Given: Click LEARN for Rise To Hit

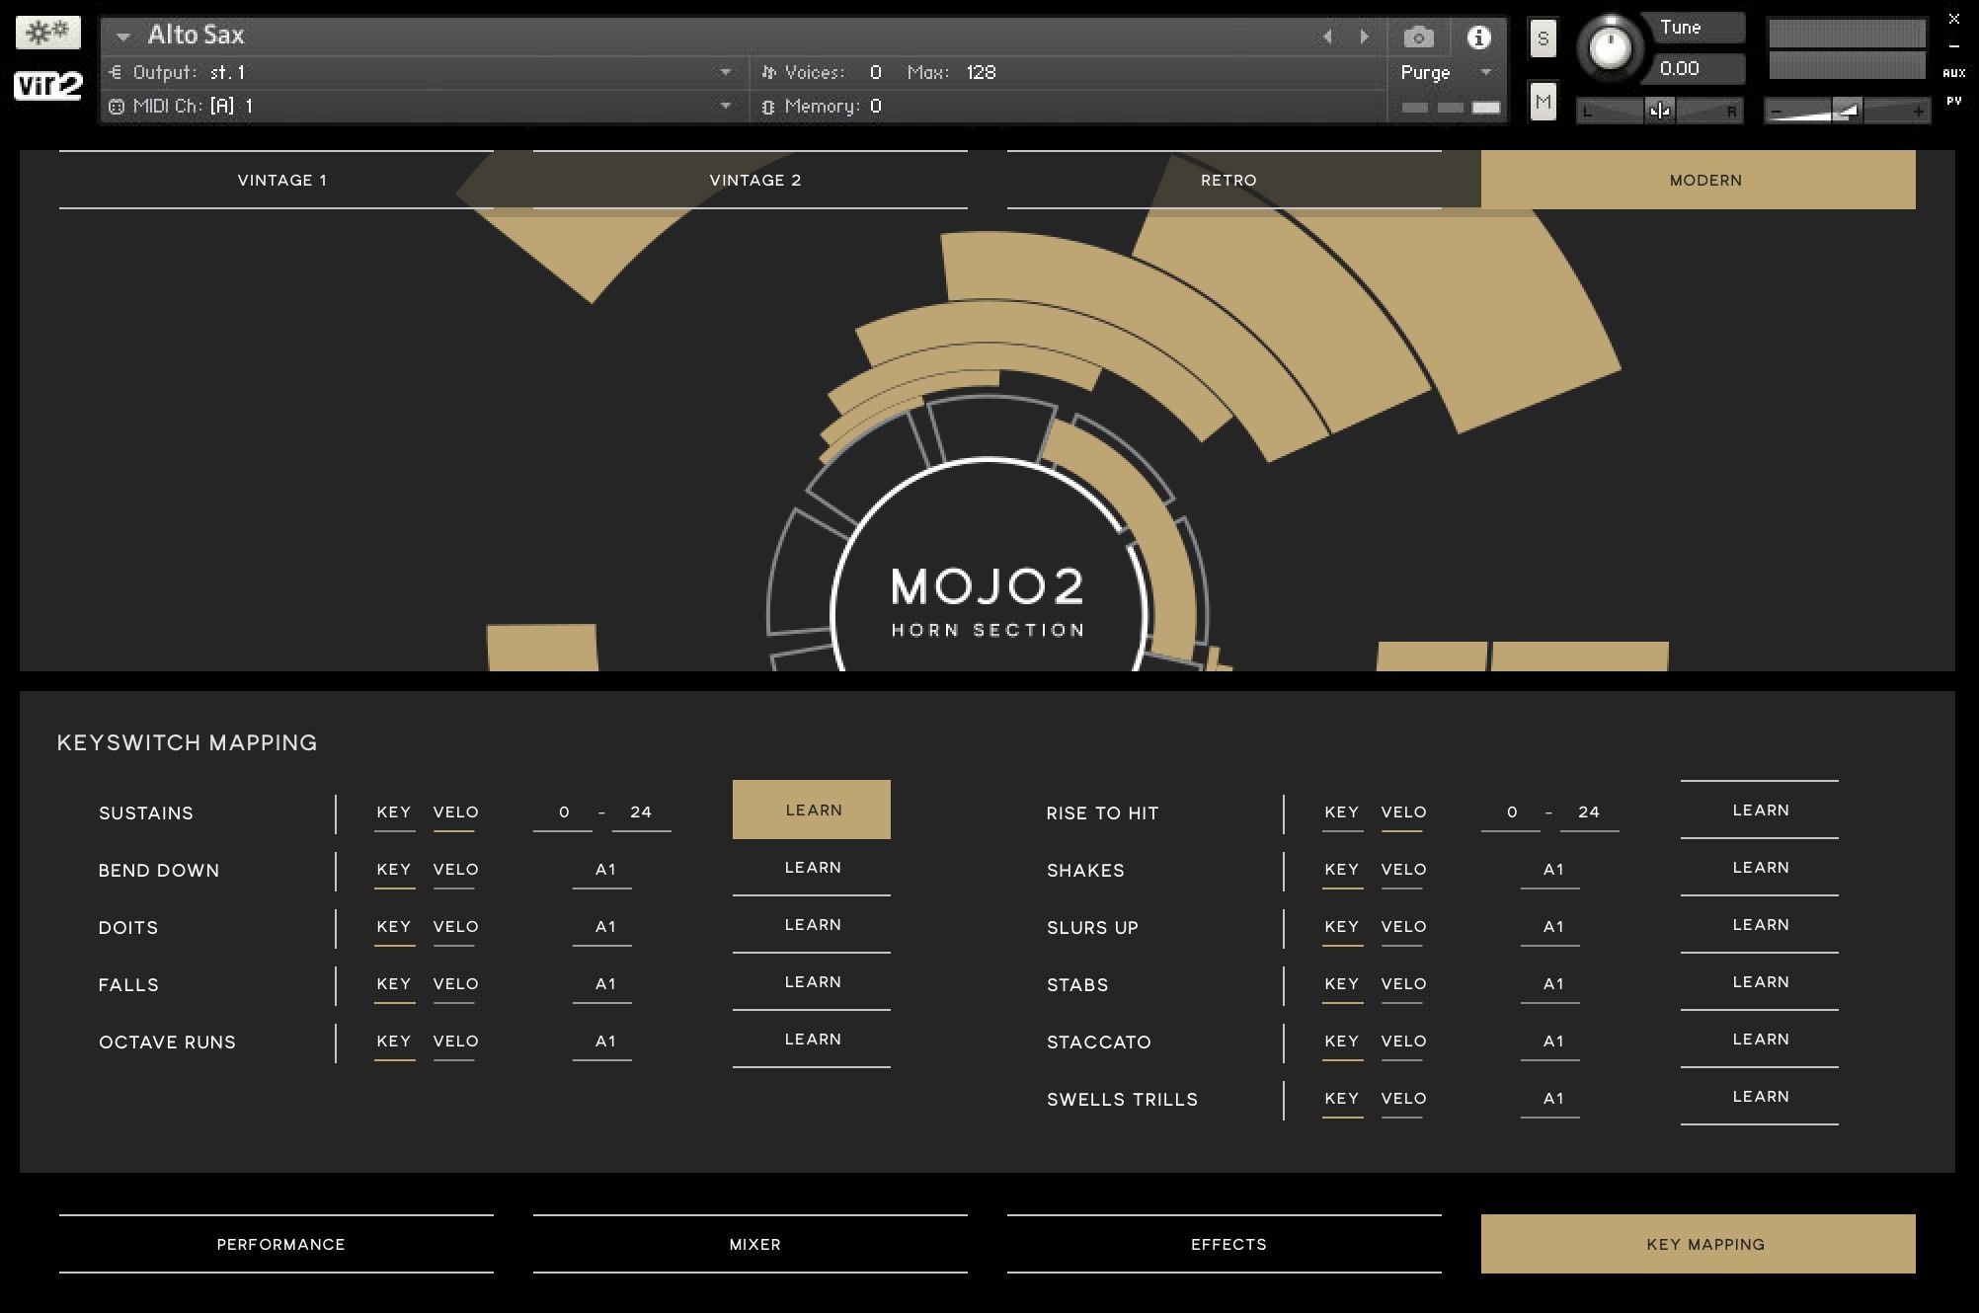Looking at the screenshot, I should click(x=1760, y=810).
